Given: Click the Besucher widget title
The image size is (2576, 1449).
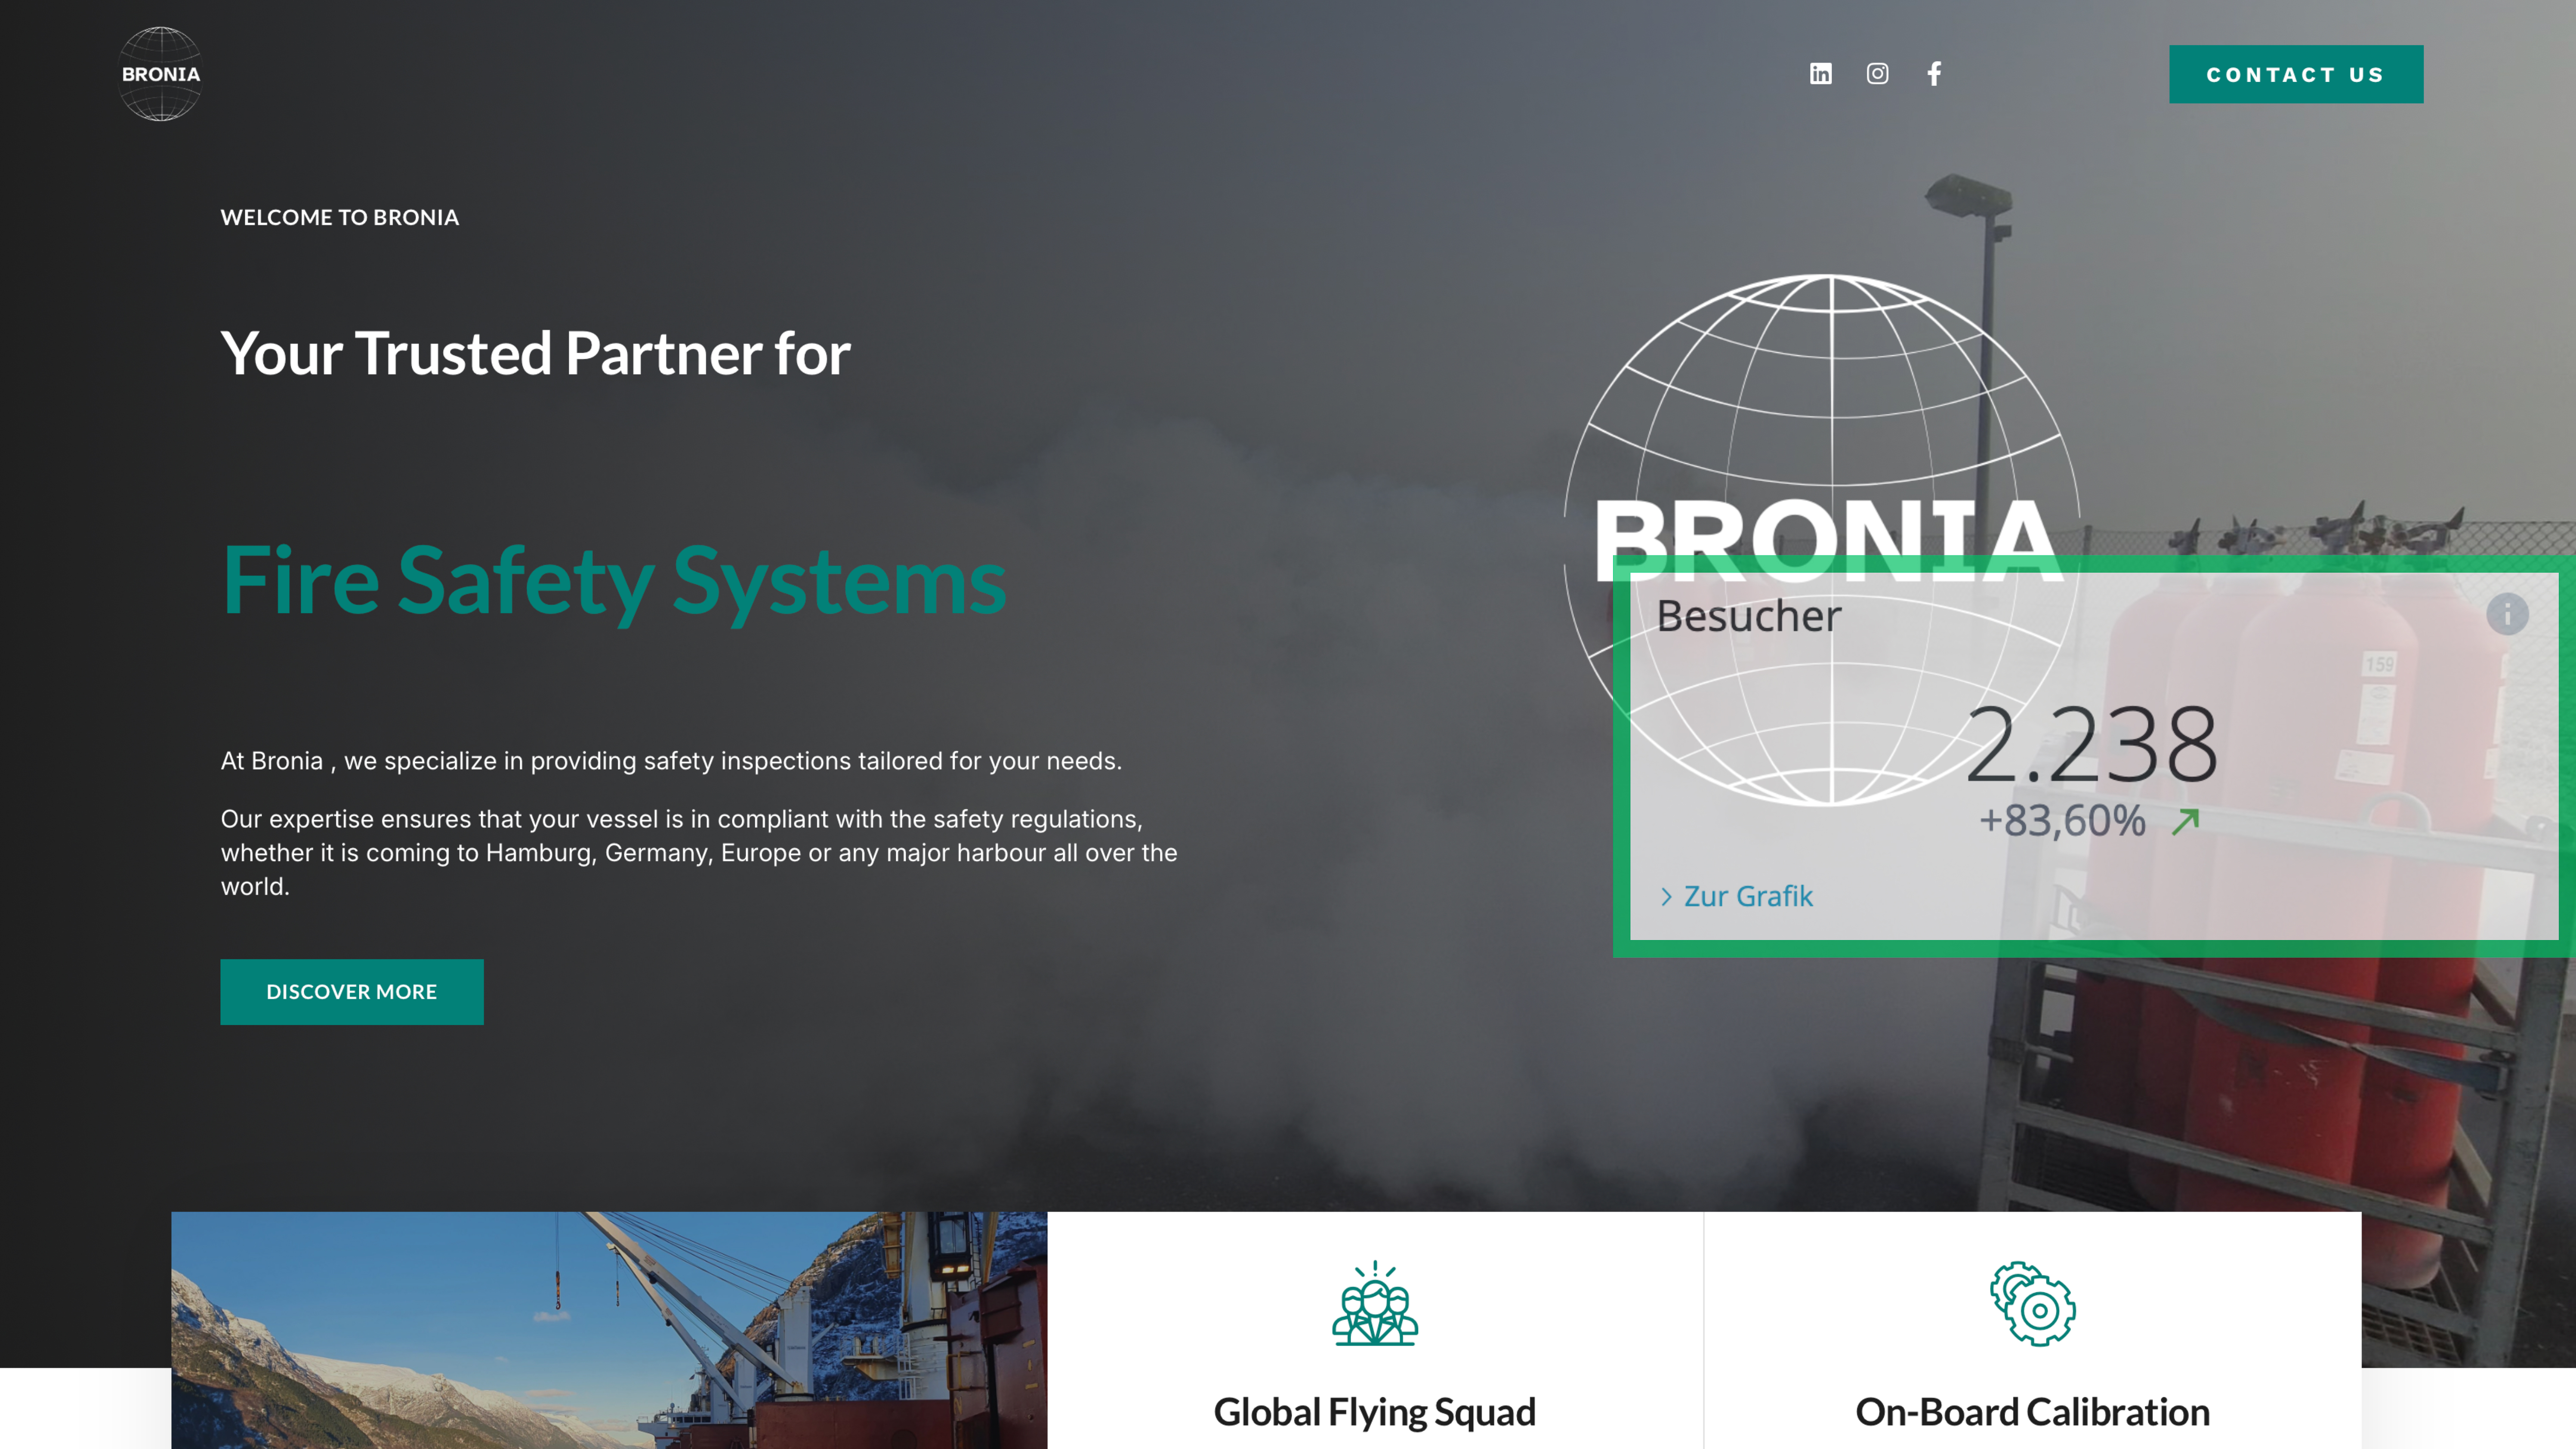Looking at the screenshot, I should point(1748,616).
